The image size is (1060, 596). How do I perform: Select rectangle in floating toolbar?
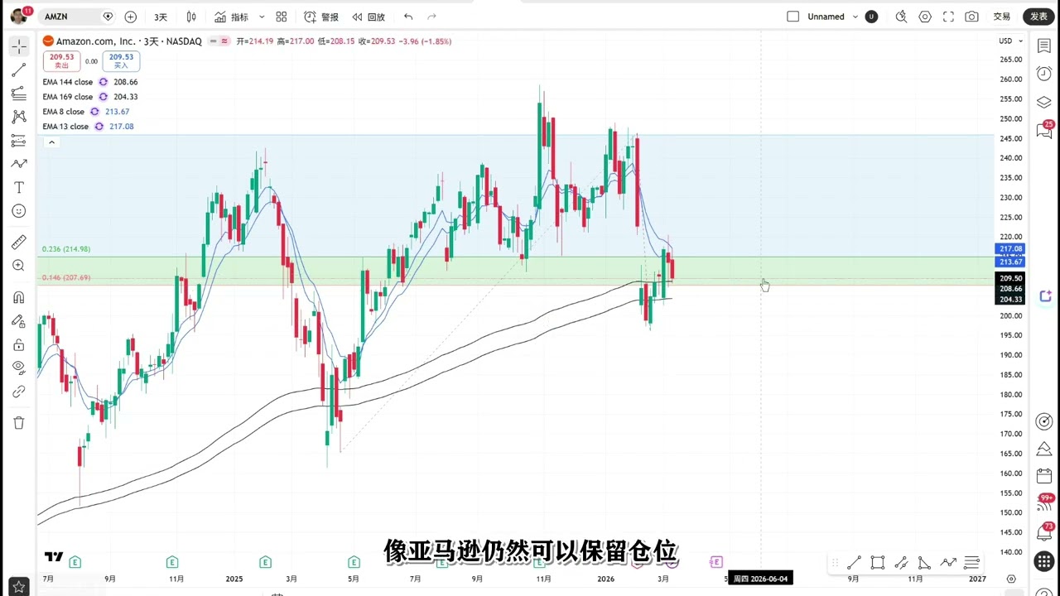[x=878, y=563]
